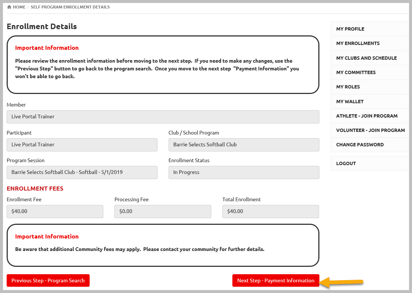View My Wallet section

point(350,101)
